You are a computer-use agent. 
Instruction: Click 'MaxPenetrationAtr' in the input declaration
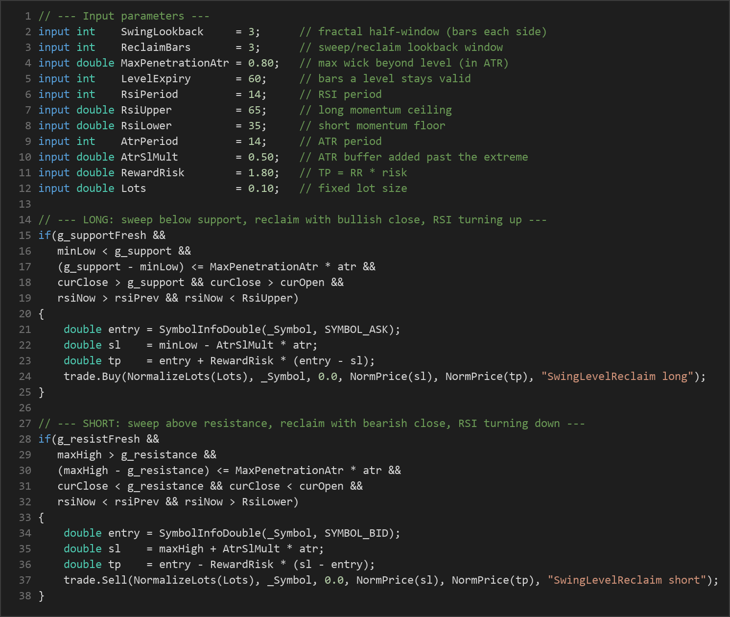pos(175,63)
